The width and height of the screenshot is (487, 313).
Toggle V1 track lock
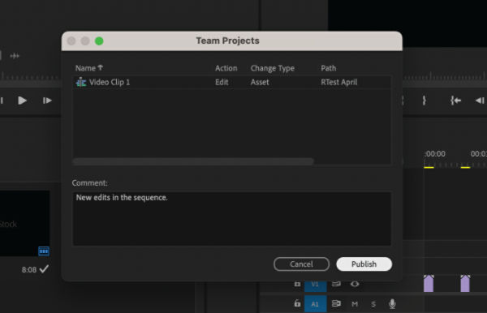pos(297,284)
